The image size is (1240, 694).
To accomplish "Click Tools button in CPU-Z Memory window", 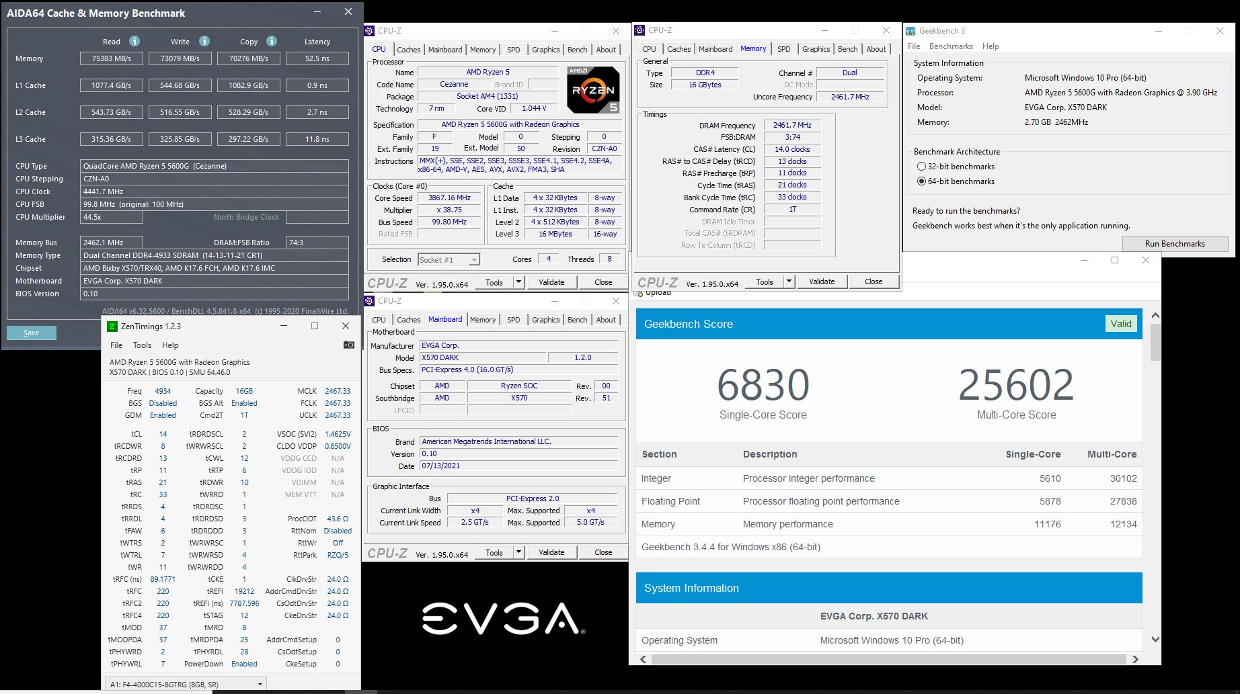I will point(765,282).
